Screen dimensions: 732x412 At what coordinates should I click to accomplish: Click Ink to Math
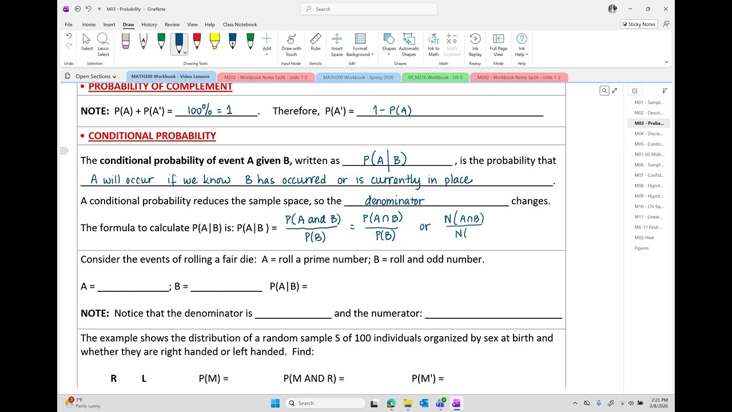[x=433, y=44]
